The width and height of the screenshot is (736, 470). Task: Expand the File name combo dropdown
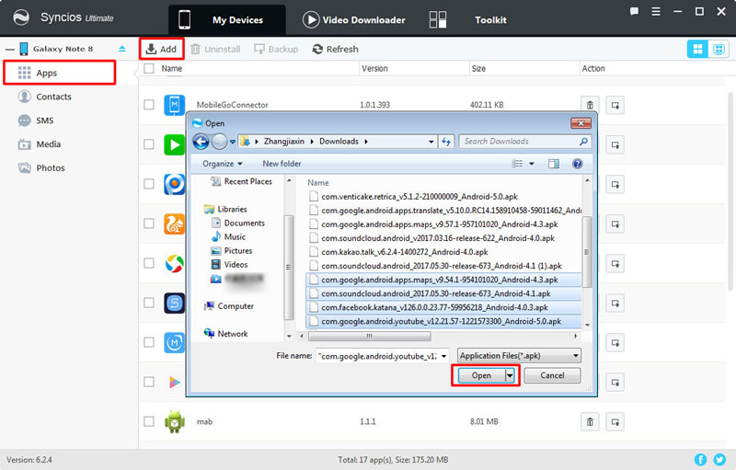click(443, 356)
